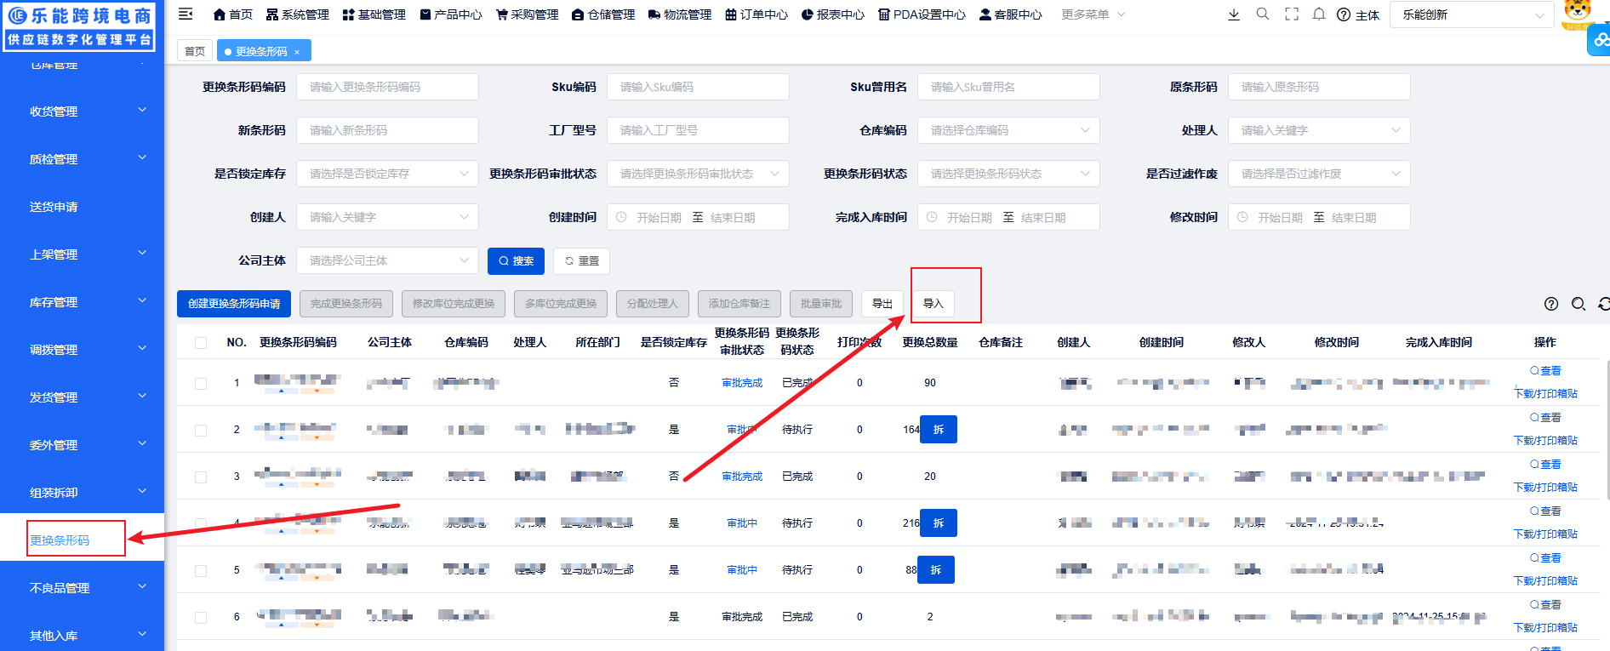Click 审批完成 status in row 1
The height and width of the screenshot is (651, 1610).
(x=742, y=383)
